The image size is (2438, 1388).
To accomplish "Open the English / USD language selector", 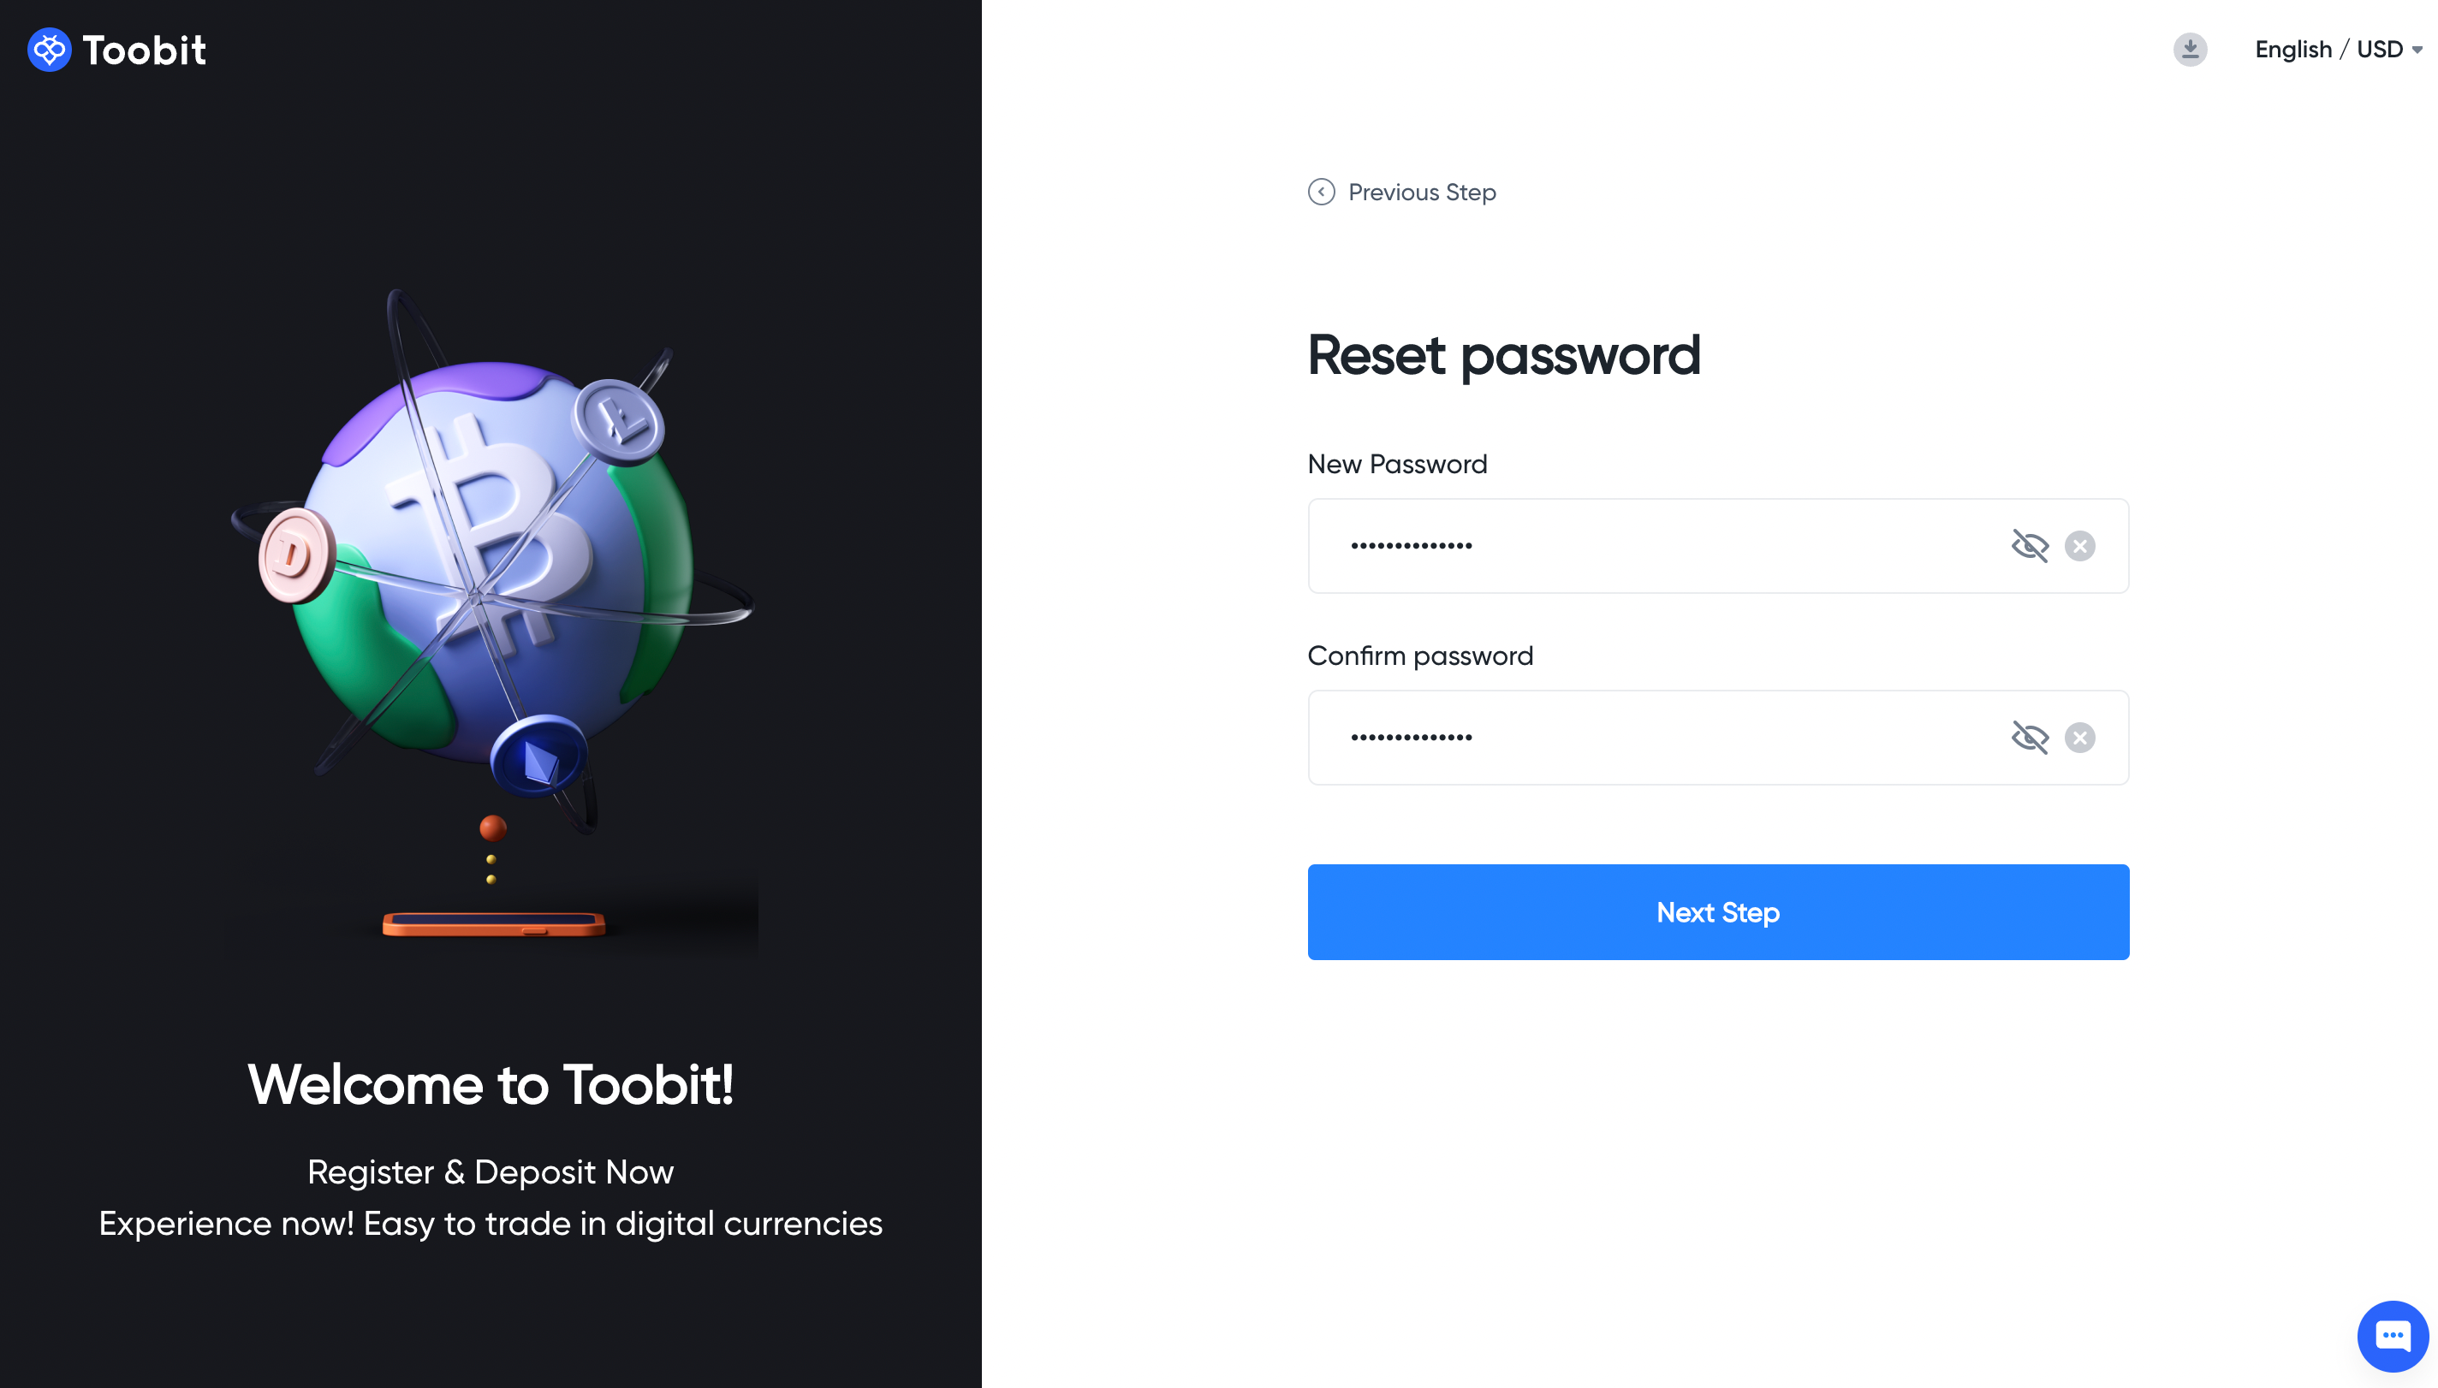I will pyautogui.click(x=2337, y=50).
